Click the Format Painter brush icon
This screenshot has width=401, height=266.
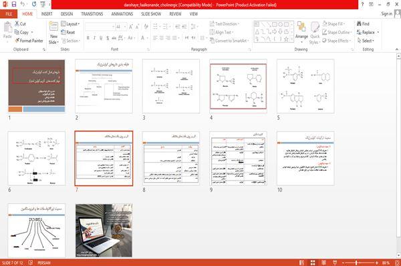17,41
